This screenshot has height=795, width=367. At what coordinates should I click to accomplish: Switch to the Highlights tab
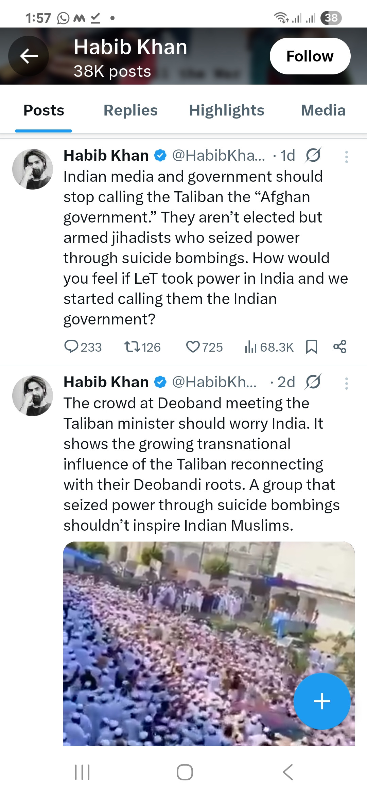(227, 110)
